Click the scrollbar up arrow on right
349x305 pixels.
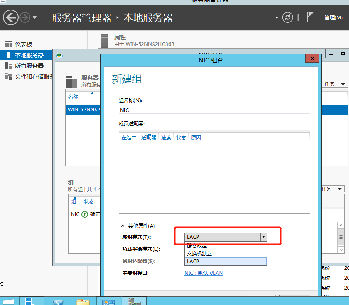tap(341, 225)
